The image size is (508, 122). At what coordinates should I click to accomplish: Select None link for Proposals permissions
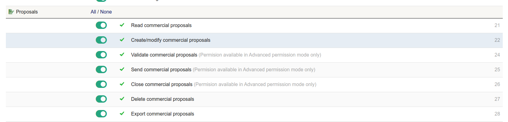pyautogui.click(x=106, y=12)
